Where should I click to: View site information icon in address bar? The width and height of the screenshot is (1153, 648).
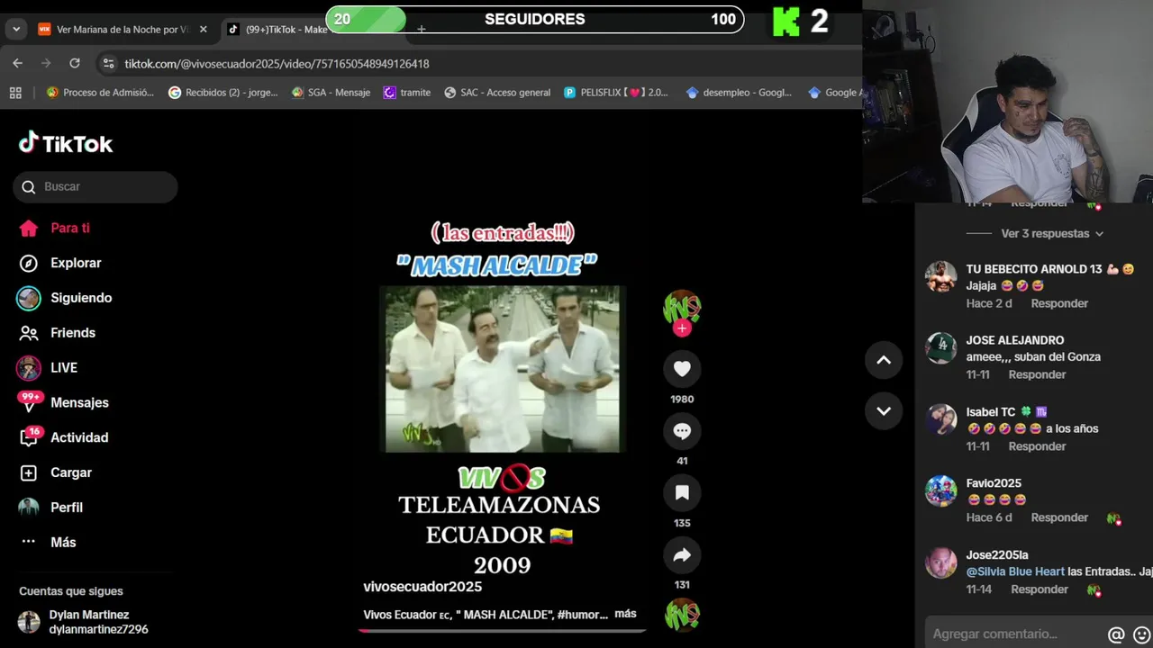coord(108,63)
